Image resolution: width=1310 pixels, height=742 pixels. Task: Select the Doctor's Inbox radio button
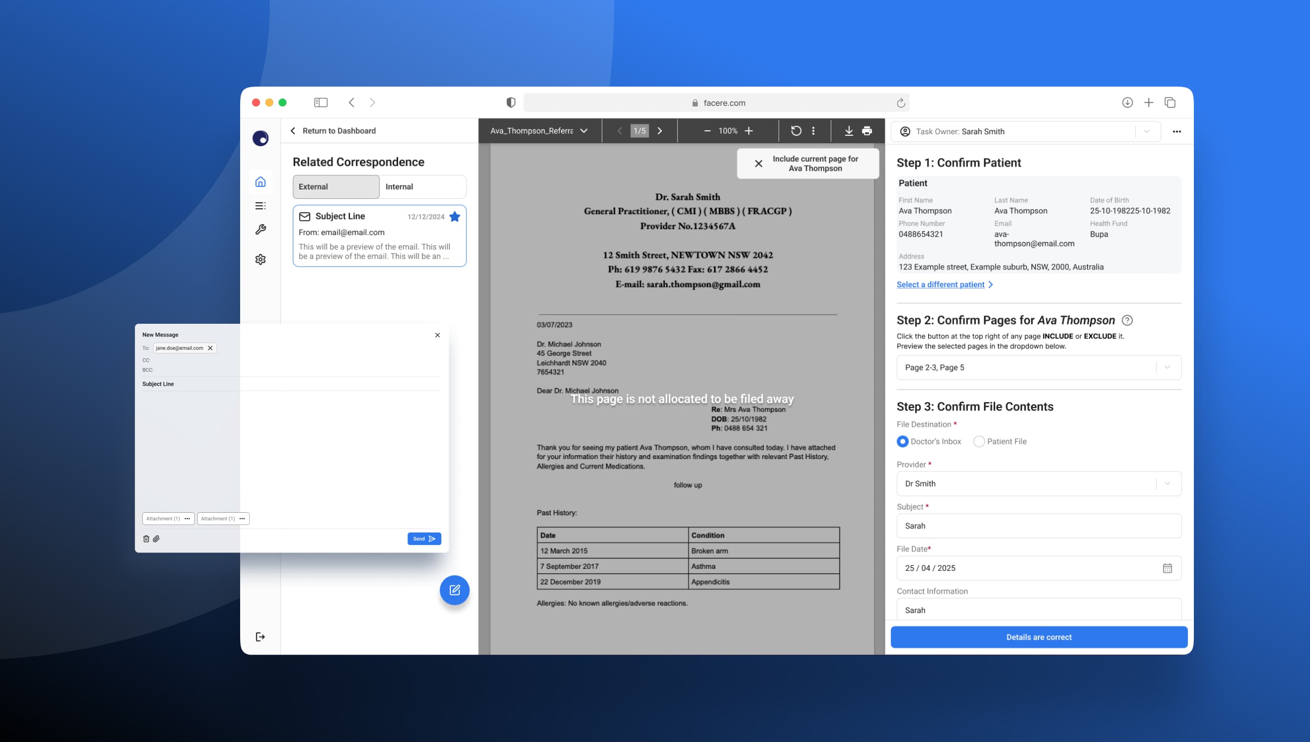903,441
